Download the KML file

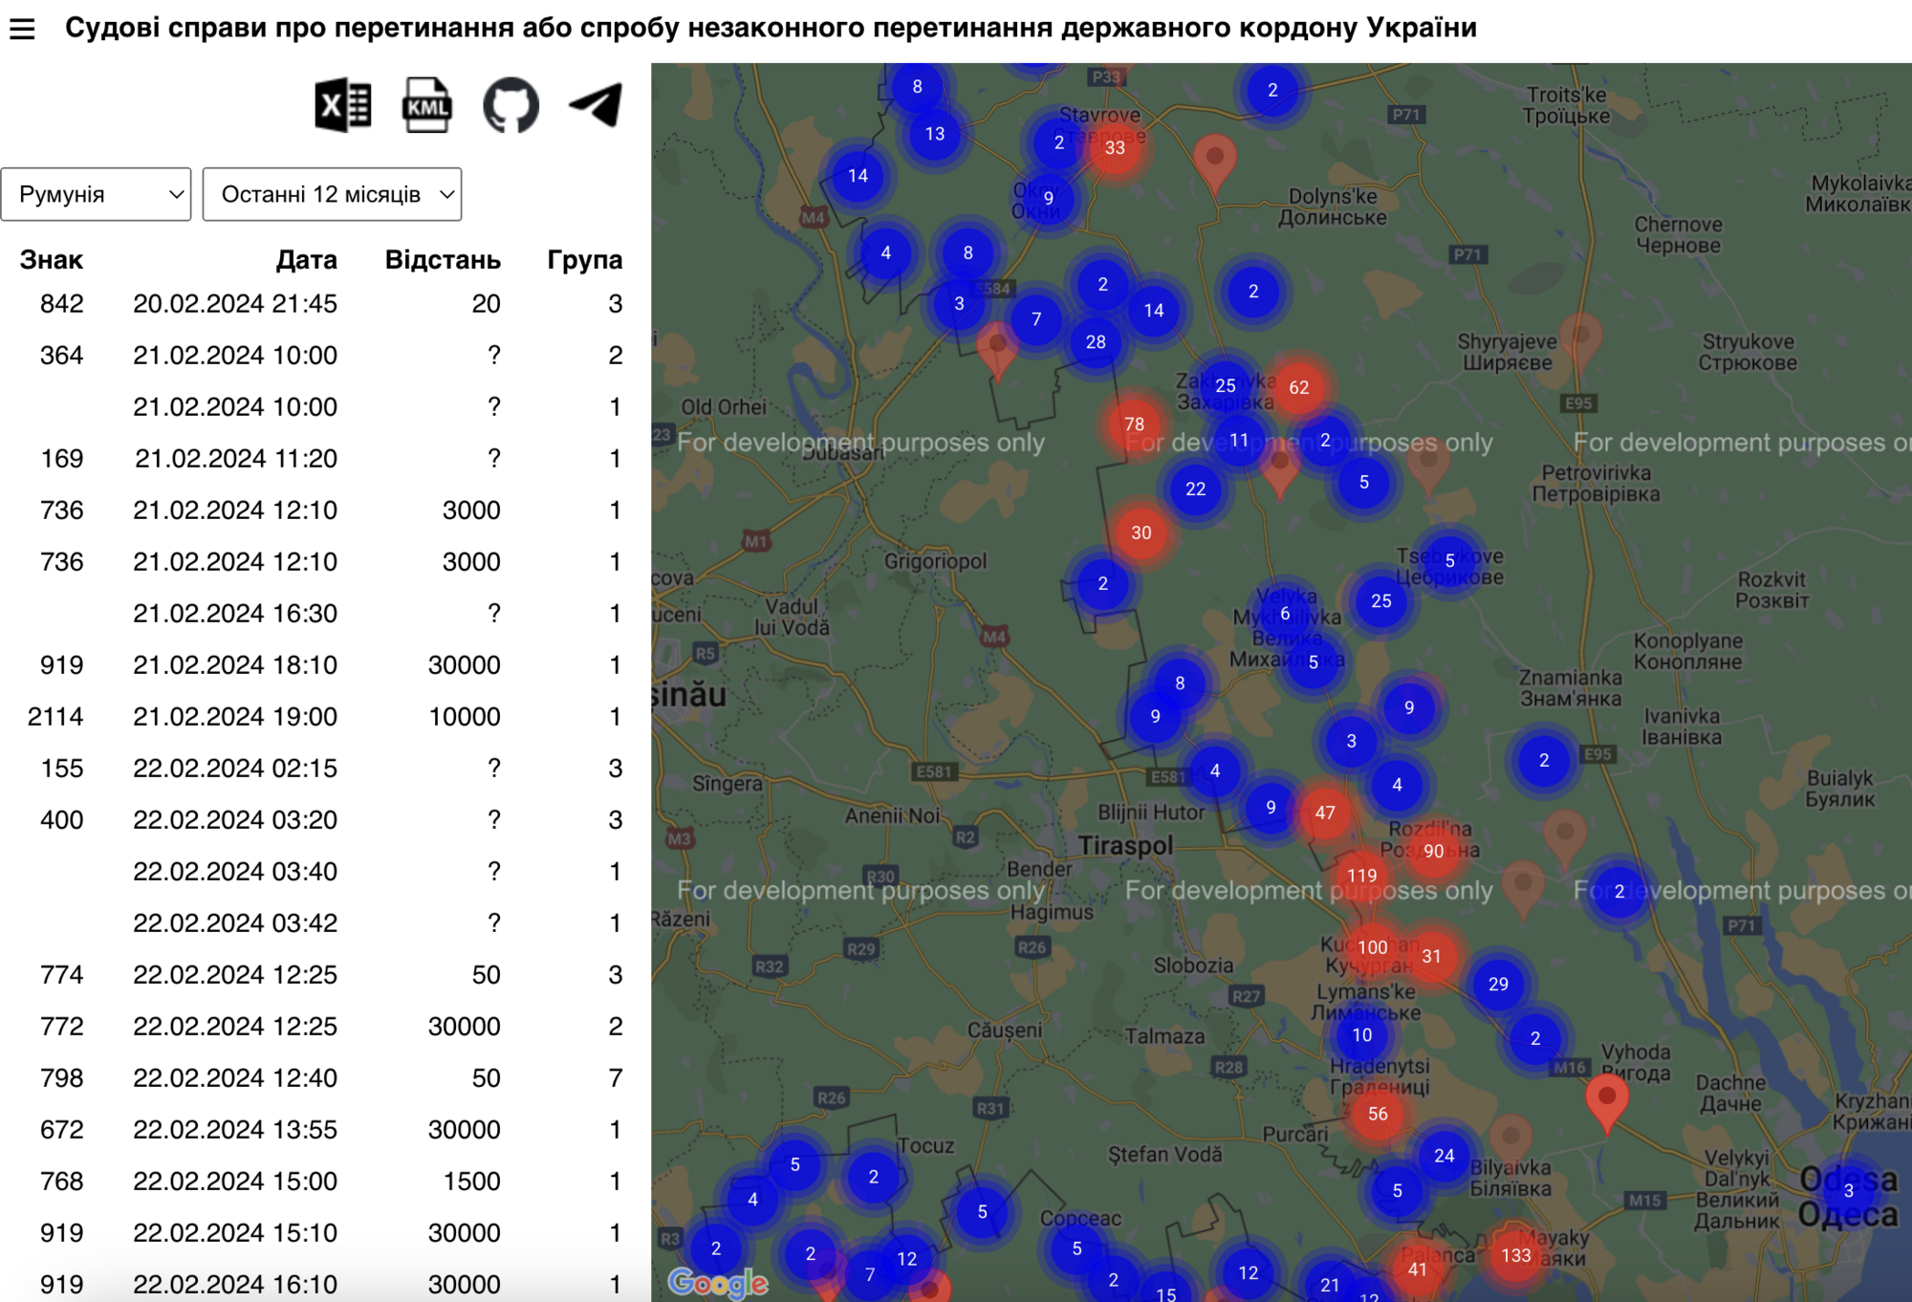[x=426, y=105]
